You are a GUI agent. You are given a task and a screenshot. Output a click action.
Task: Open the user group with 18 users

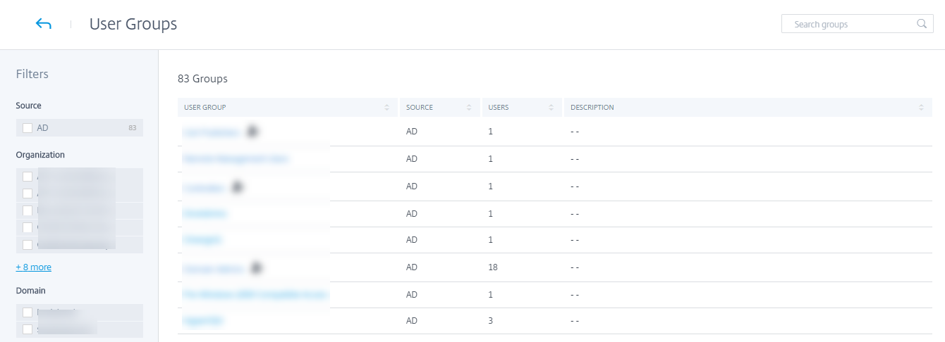coord(212,269)
